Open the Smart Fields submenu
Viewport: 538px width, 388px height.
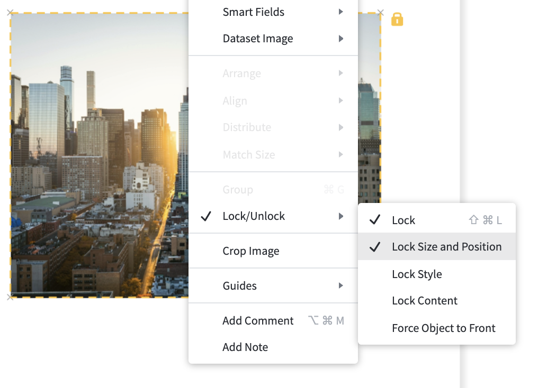pos(273,12)
